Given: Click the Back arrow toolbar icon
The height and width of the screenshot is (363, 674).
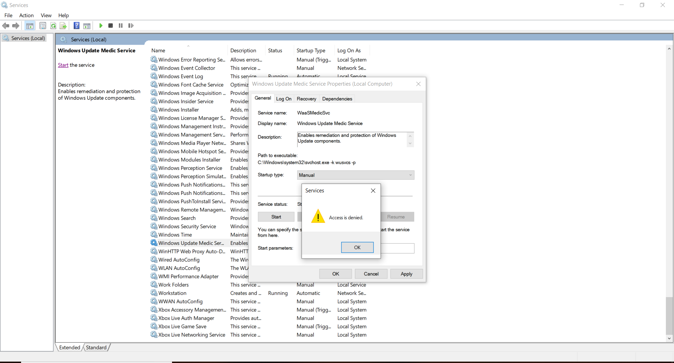Looking at the screenshot, I should tap(6, 26).
